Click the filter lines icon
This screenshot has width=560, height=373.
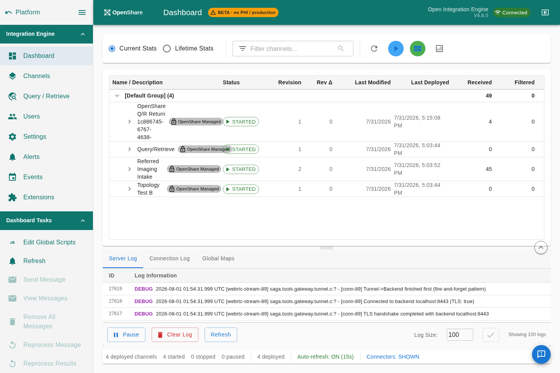point(243,49)
